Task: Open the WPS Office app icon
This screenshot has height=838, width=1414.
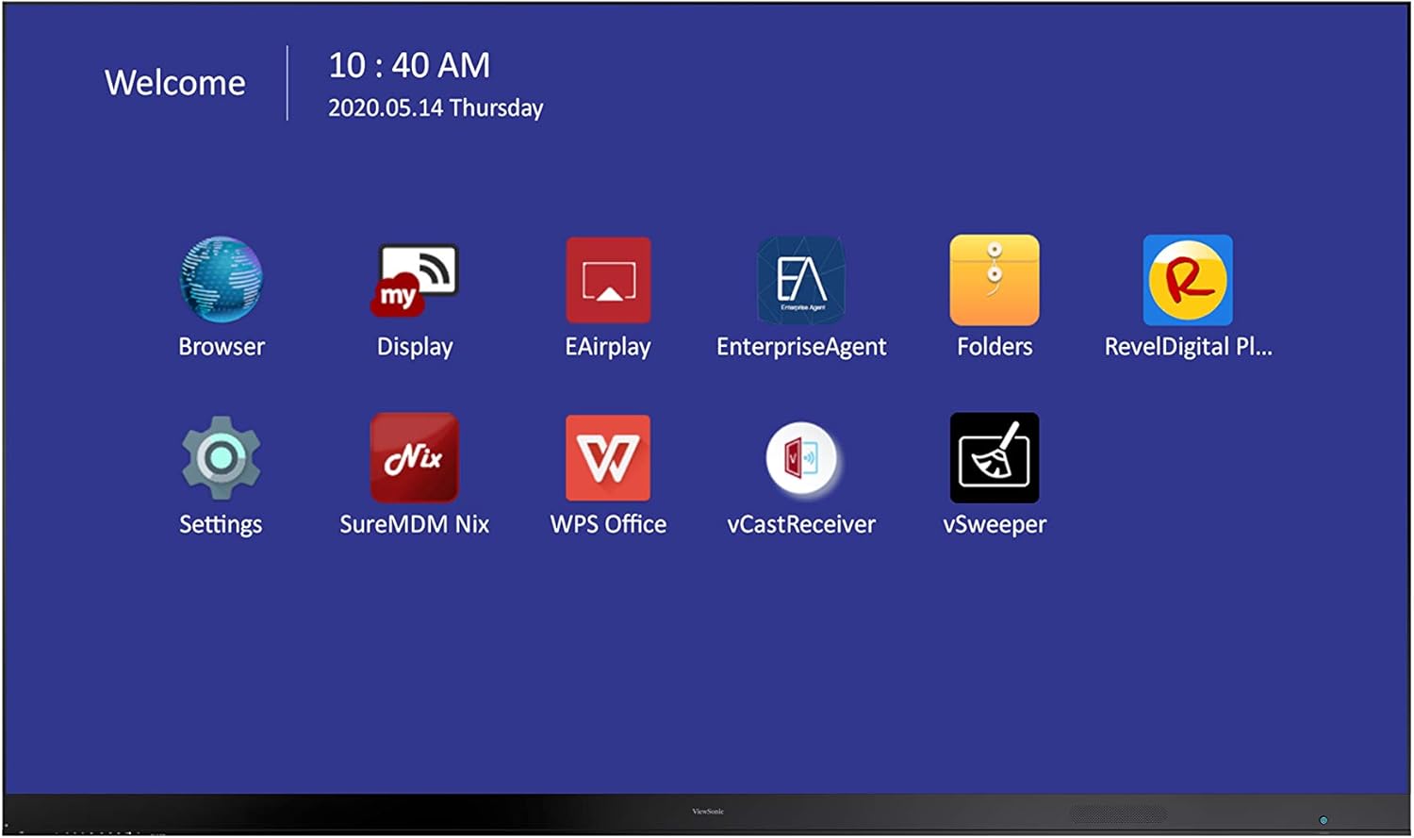Action: (x=608, y=458)
